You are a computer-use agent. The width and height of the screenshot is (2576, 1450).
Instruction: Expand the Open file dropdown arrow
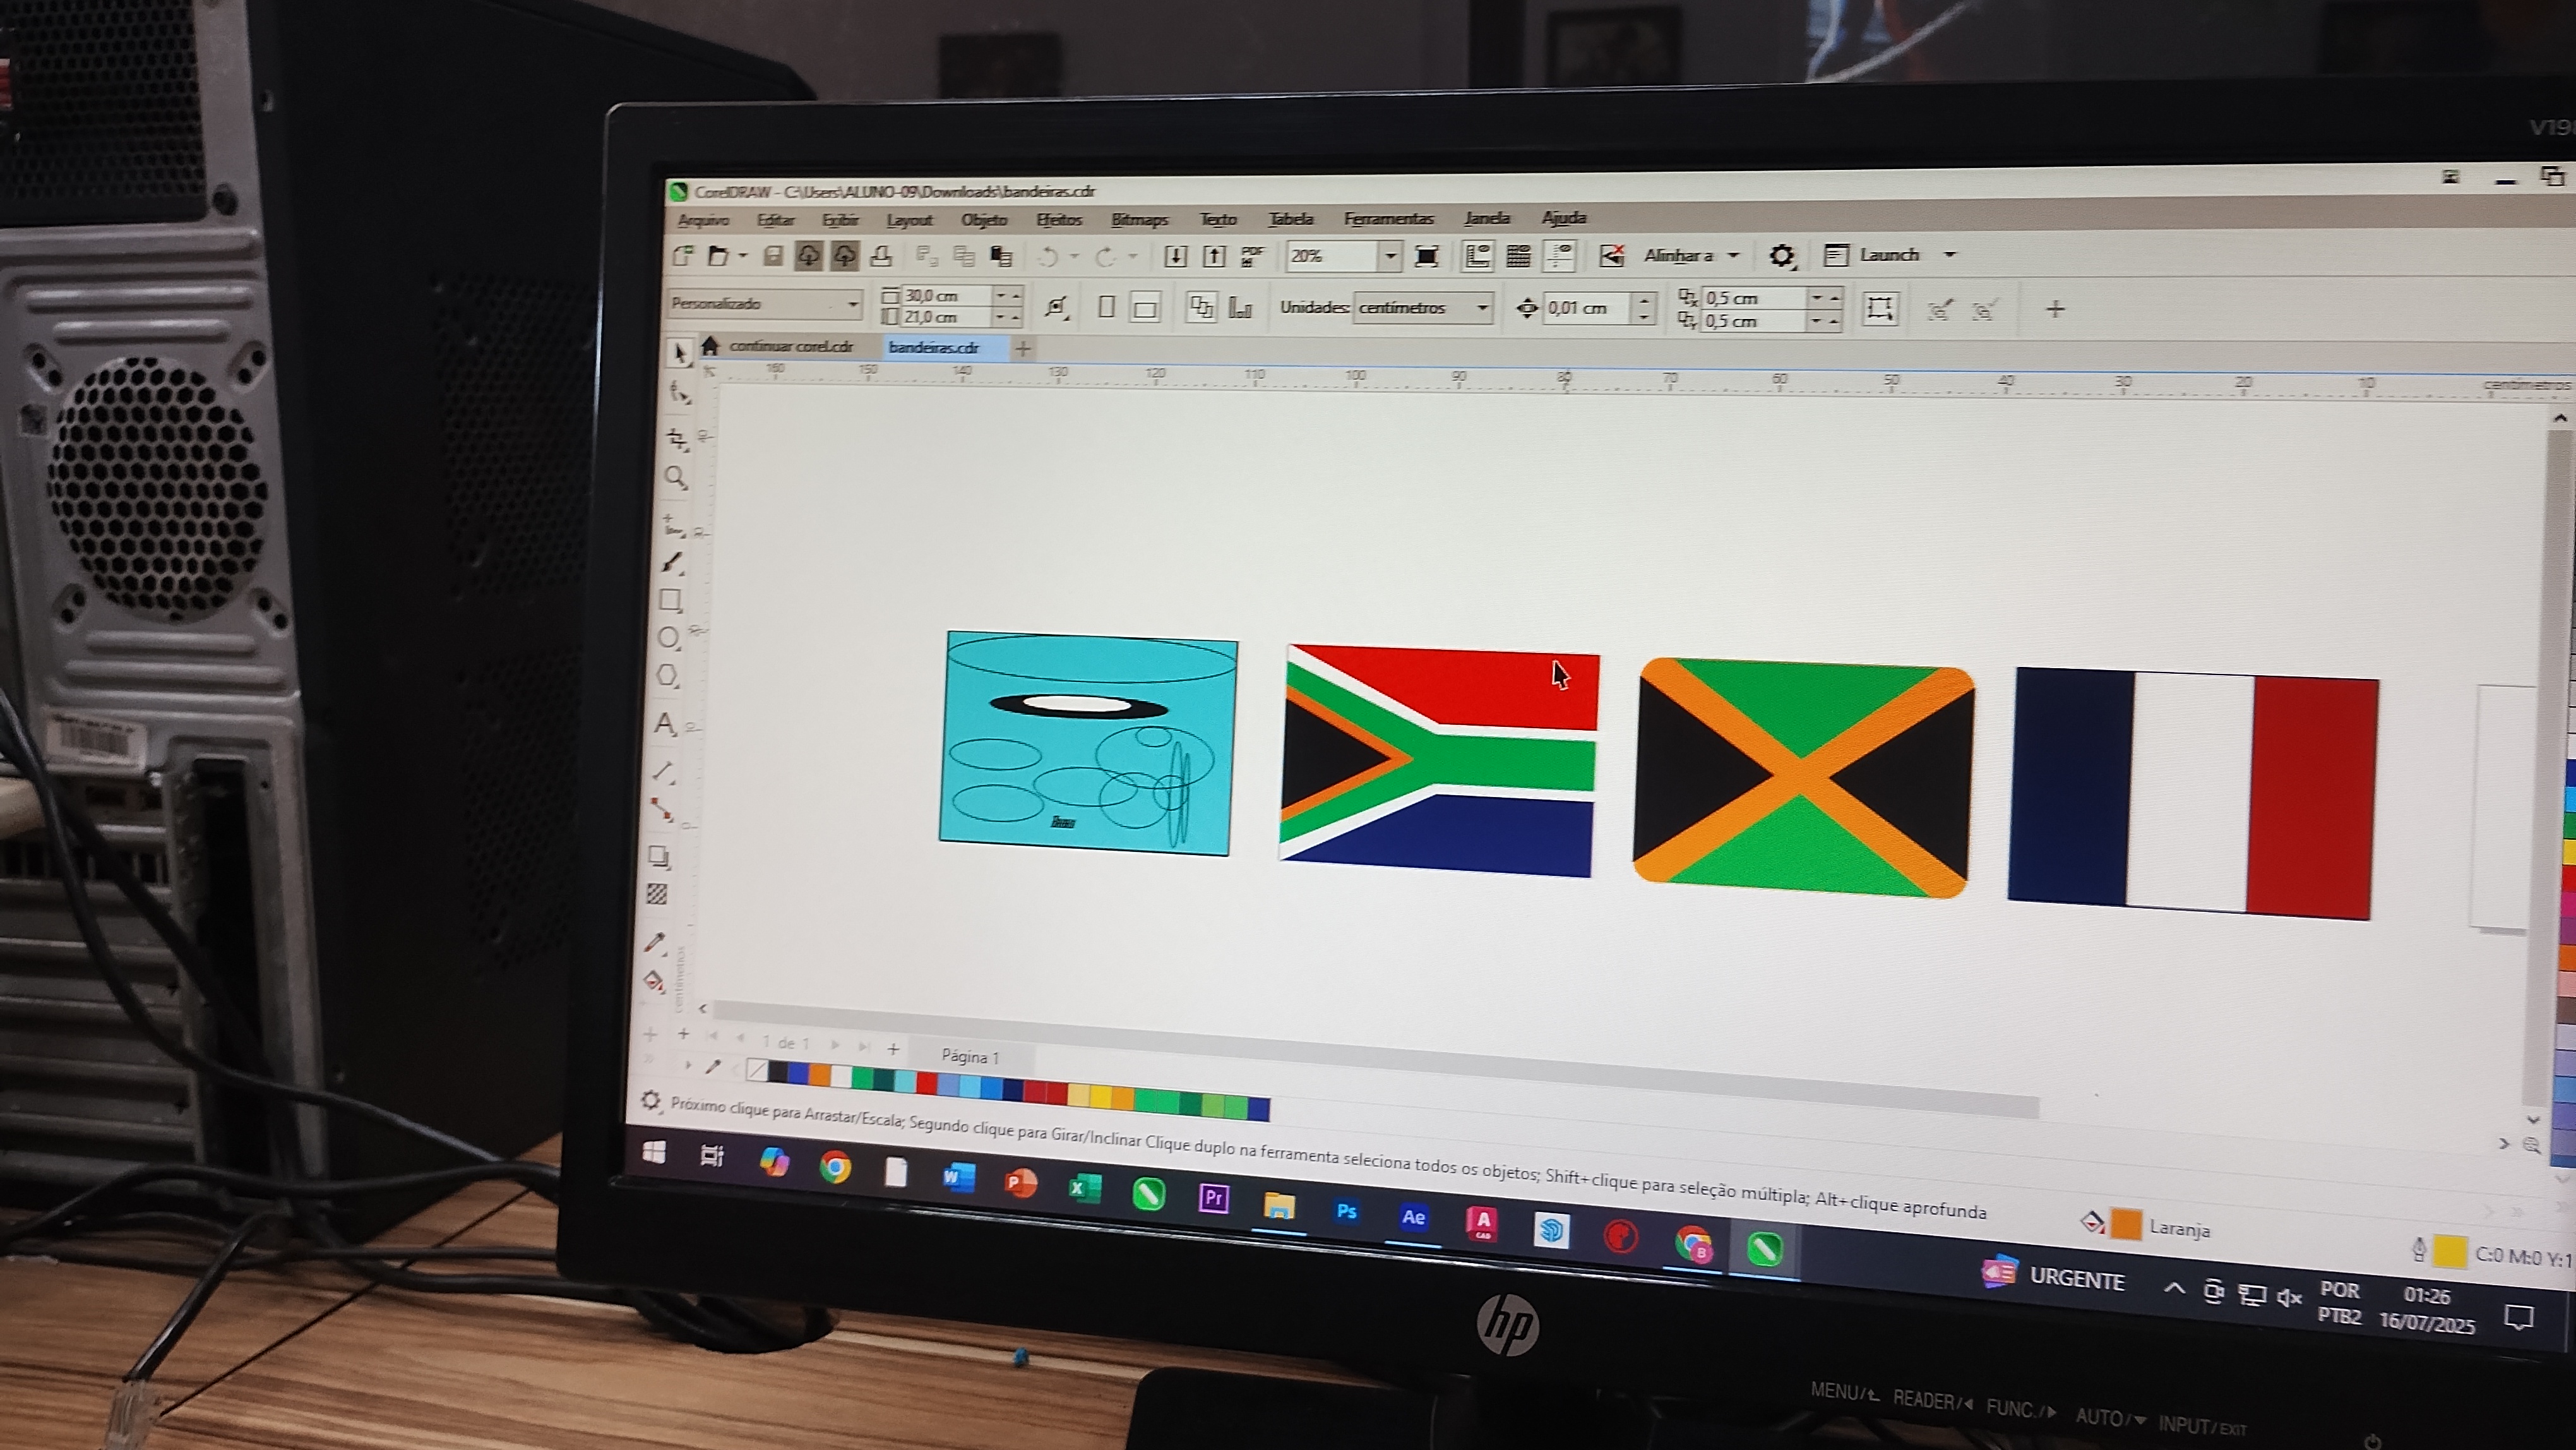click(743, 256)
